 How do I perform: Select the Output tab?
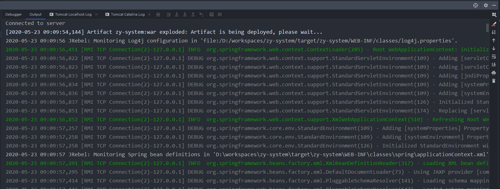(x=35, y=14)
